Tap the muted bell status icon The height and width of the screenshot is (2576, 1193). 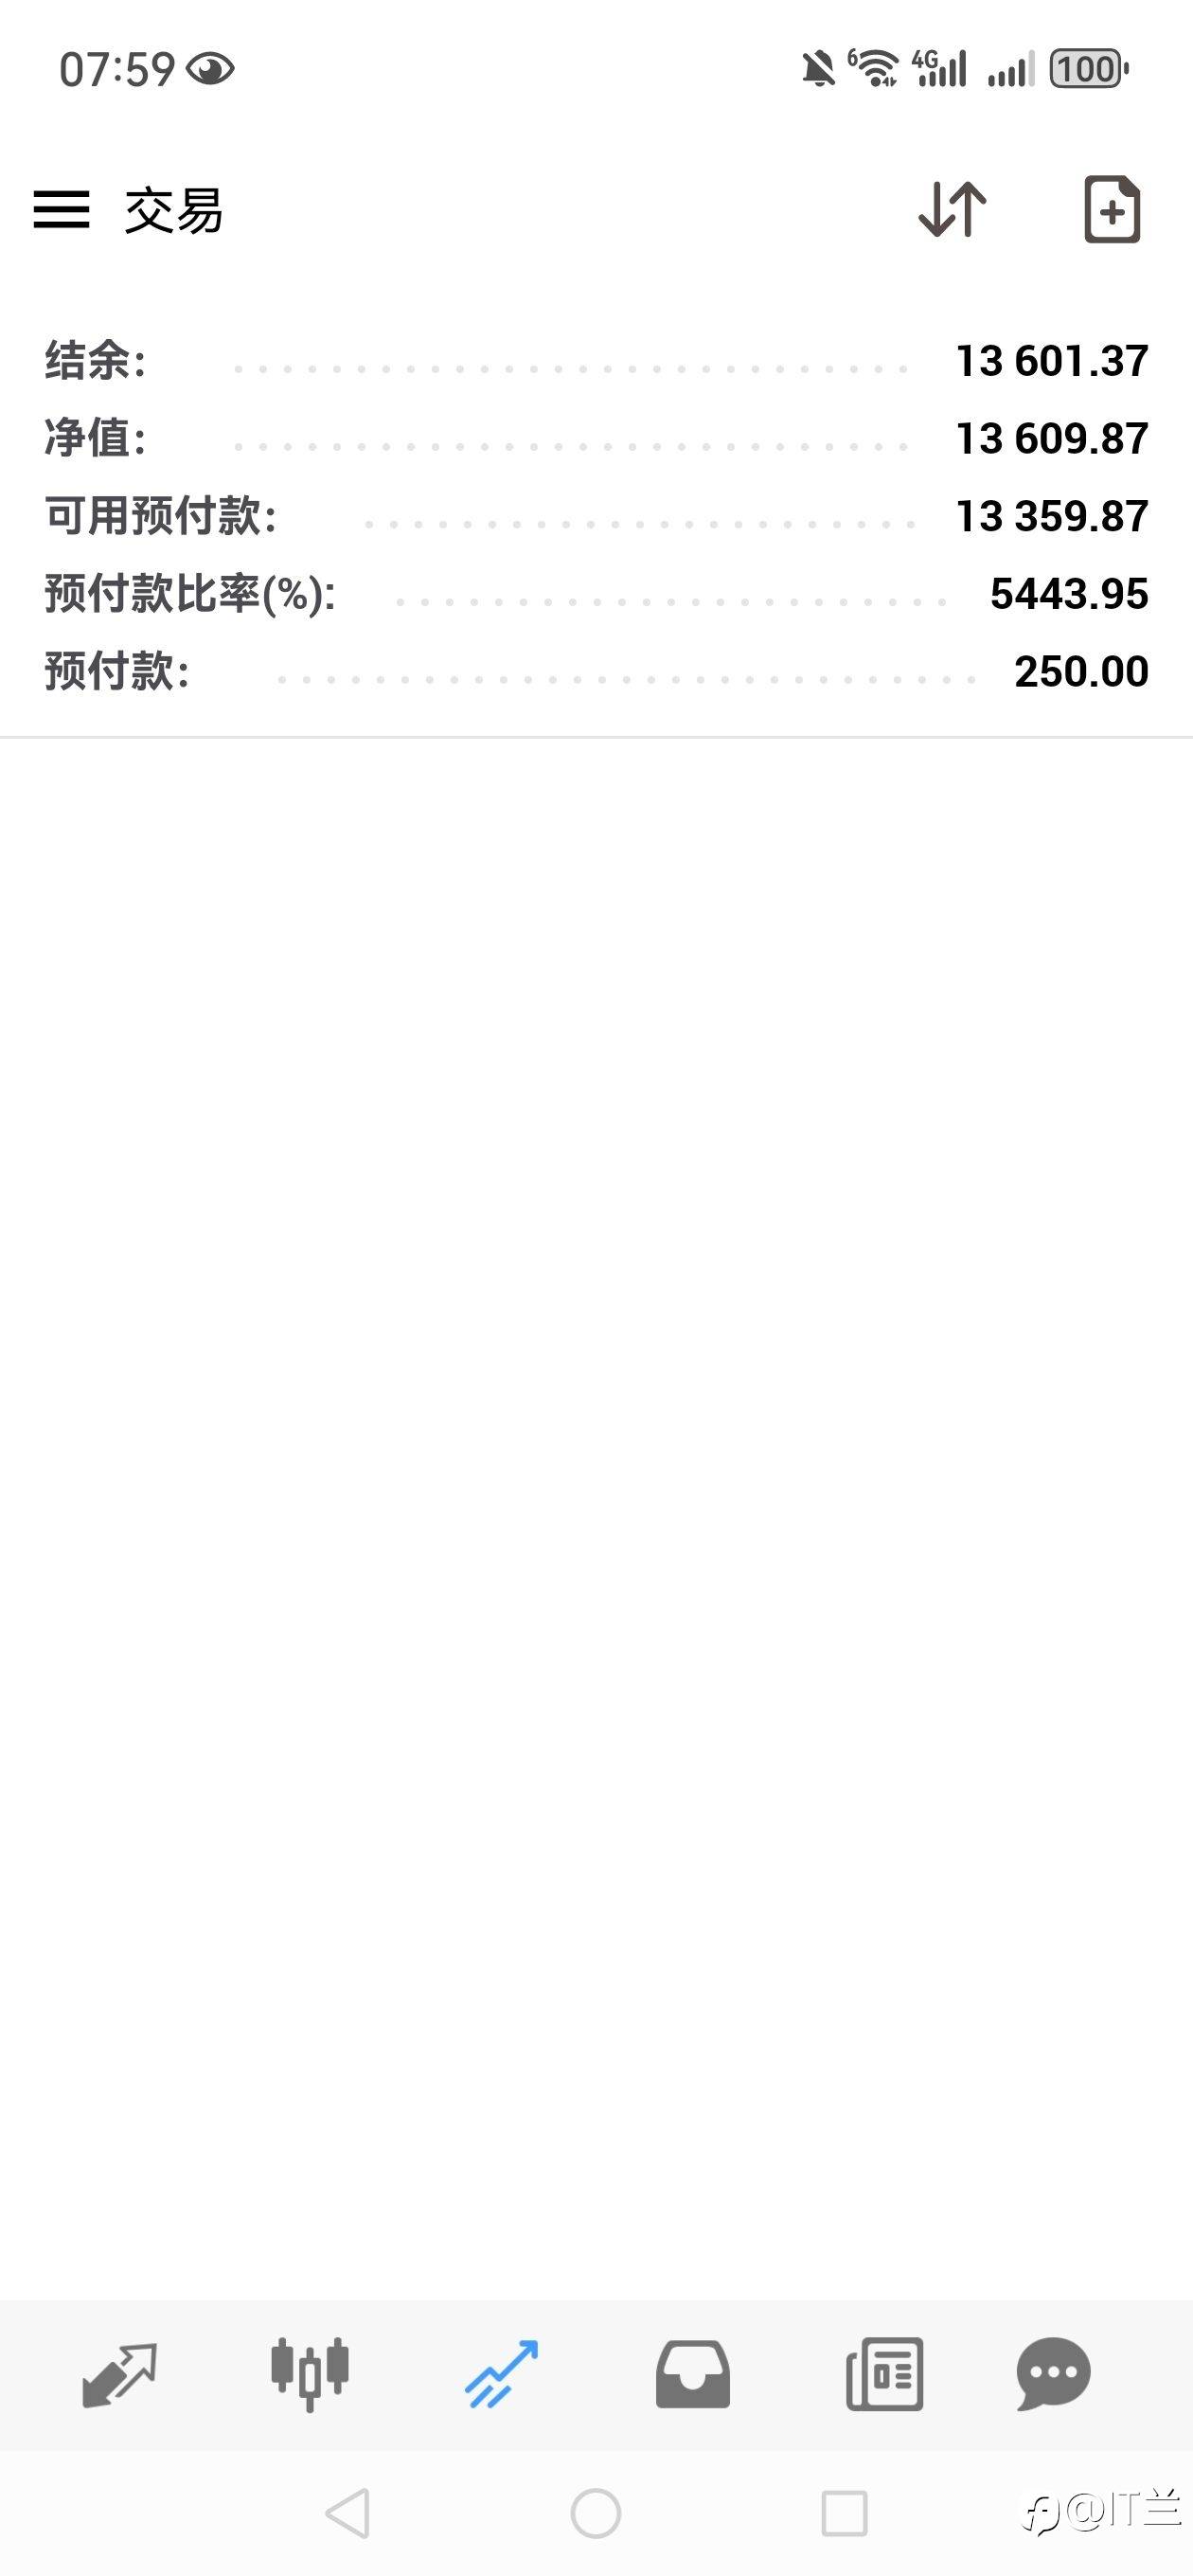tap(818, 69)
